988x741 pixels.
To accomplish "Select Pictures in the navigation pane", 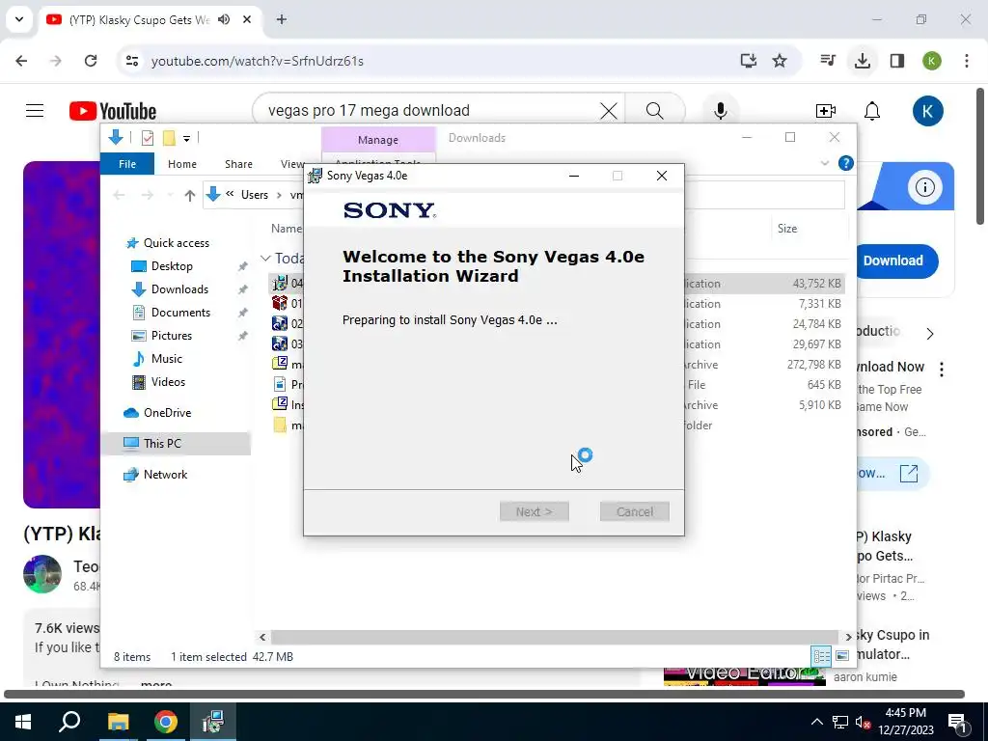I will pos(171,336).
